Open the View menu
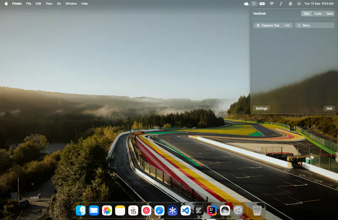This screenshot has height=220, width=338. 49,4
